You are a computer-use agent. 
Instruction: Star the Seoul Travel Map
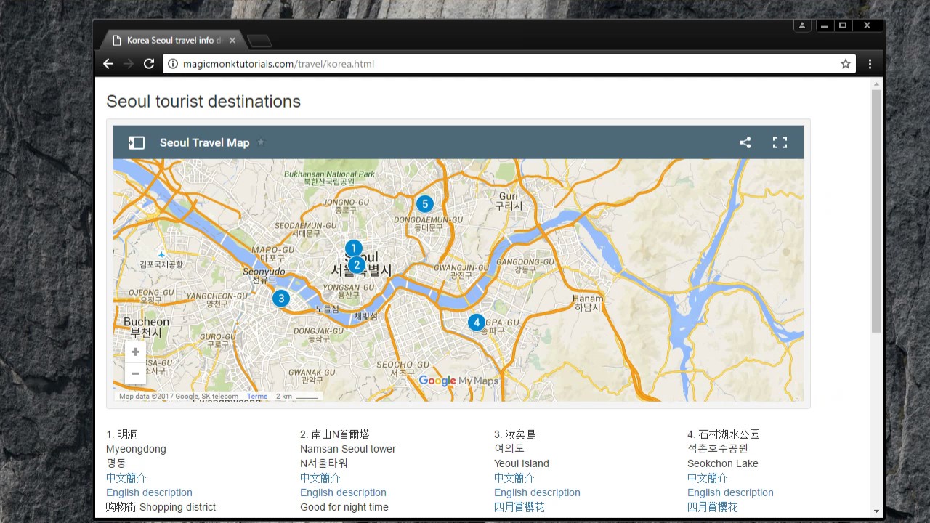tap(261, 142)
